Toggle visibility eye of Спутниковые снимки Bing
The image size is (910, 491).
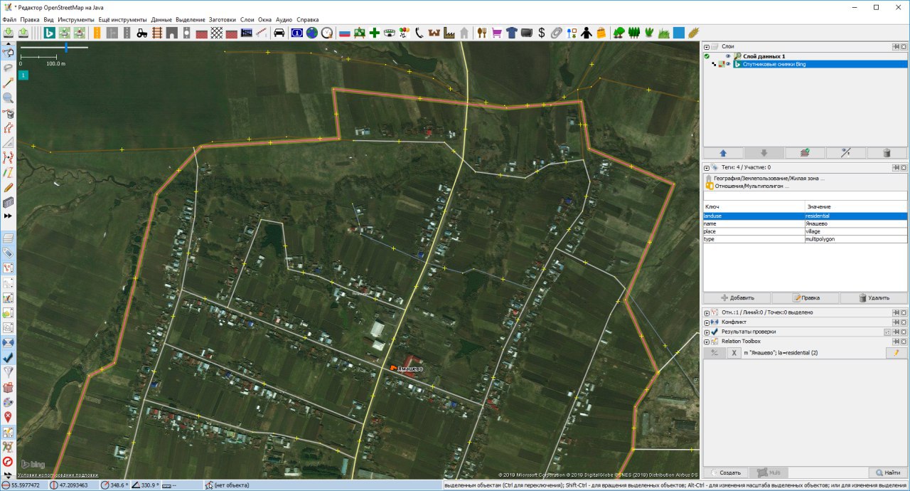(728, 64)
